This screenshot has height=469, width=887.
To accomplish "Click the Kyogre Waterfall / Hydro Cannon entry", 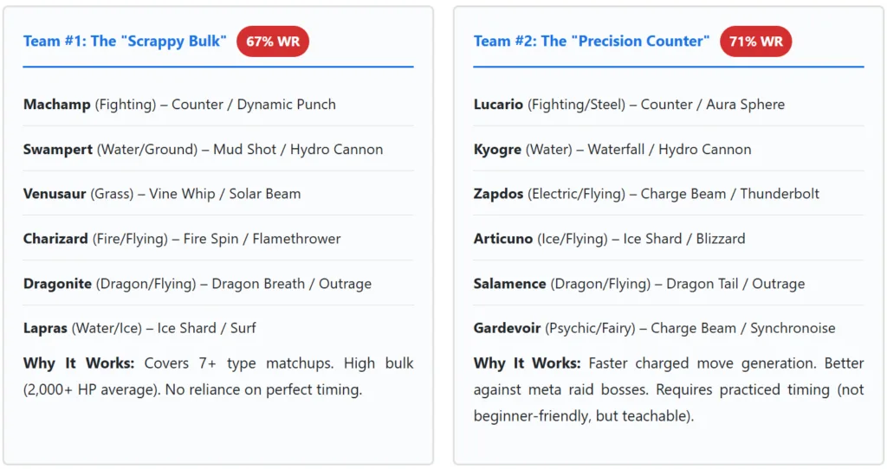I will coord(612,150).
